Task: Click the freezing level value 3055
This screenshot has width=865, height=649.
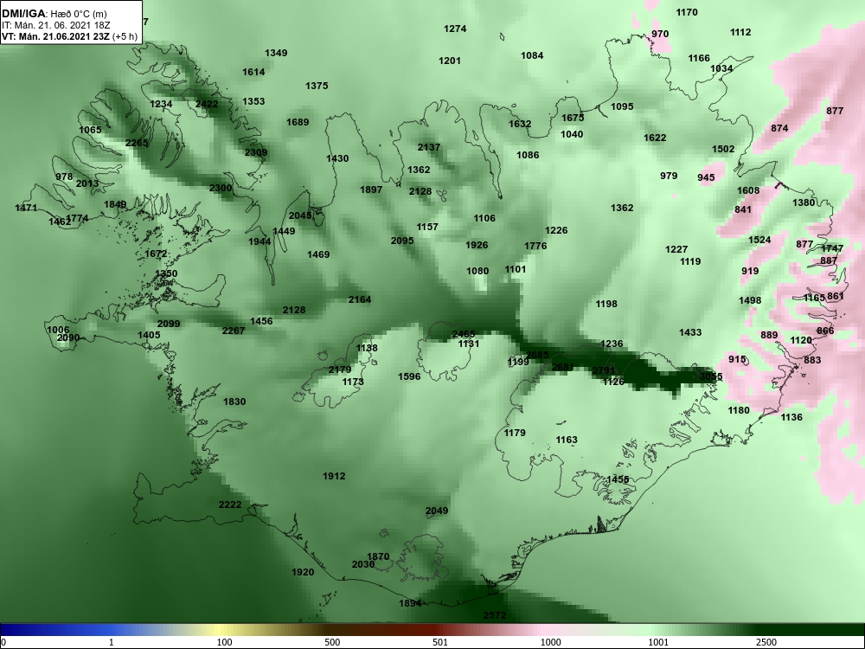Action: (710, 376)
